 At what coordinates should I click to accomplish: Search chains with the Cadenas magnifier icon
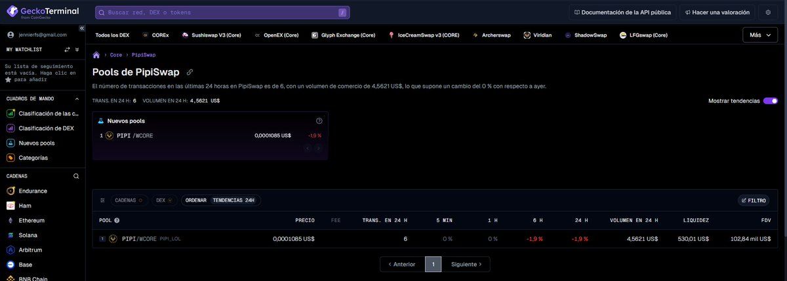click(x=76, y=176)
